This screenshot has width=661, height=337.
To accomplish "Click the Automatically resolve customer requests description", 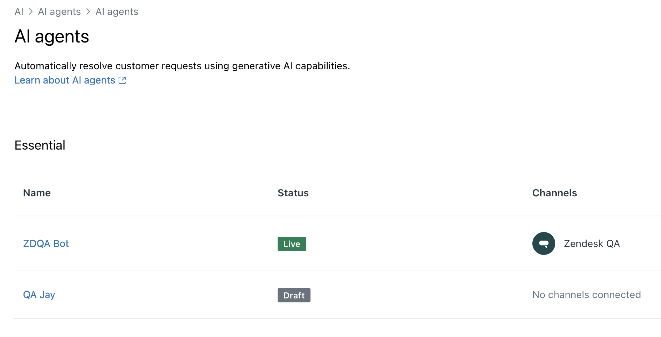I will pyautogui.click(x=182, y=66).
